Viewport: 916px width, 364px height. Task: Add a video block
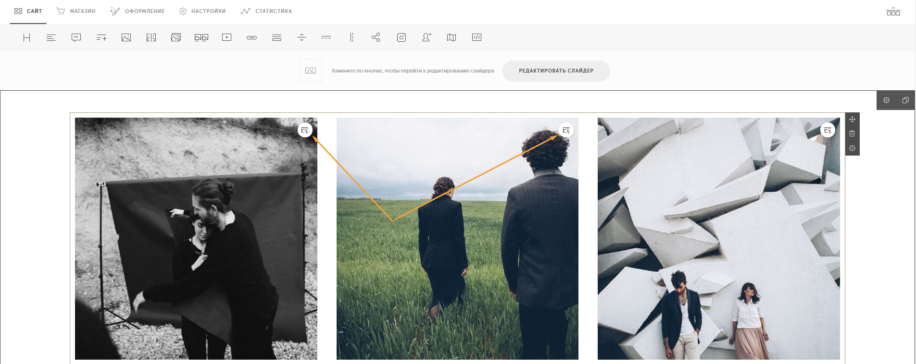(227, 37)
